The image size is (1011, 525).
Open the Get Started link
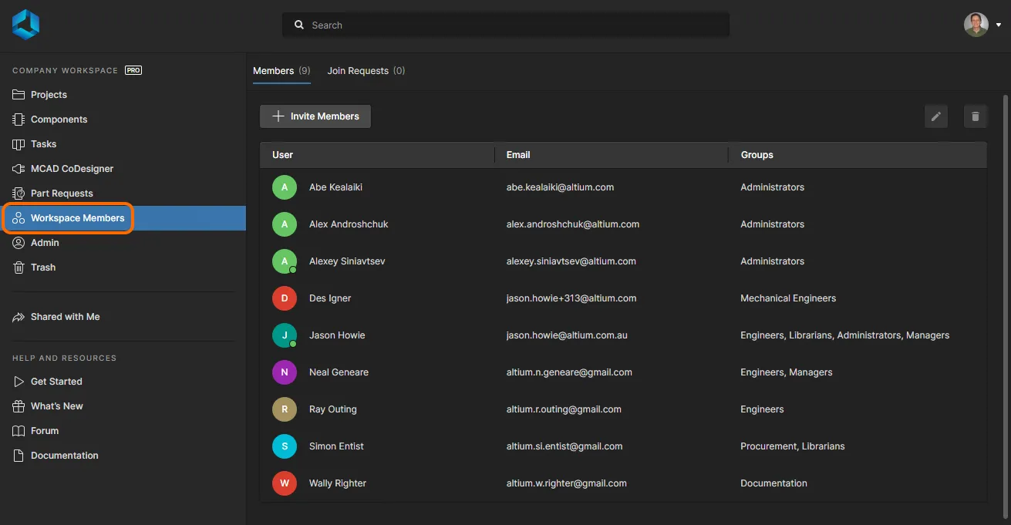click(123, 382)
